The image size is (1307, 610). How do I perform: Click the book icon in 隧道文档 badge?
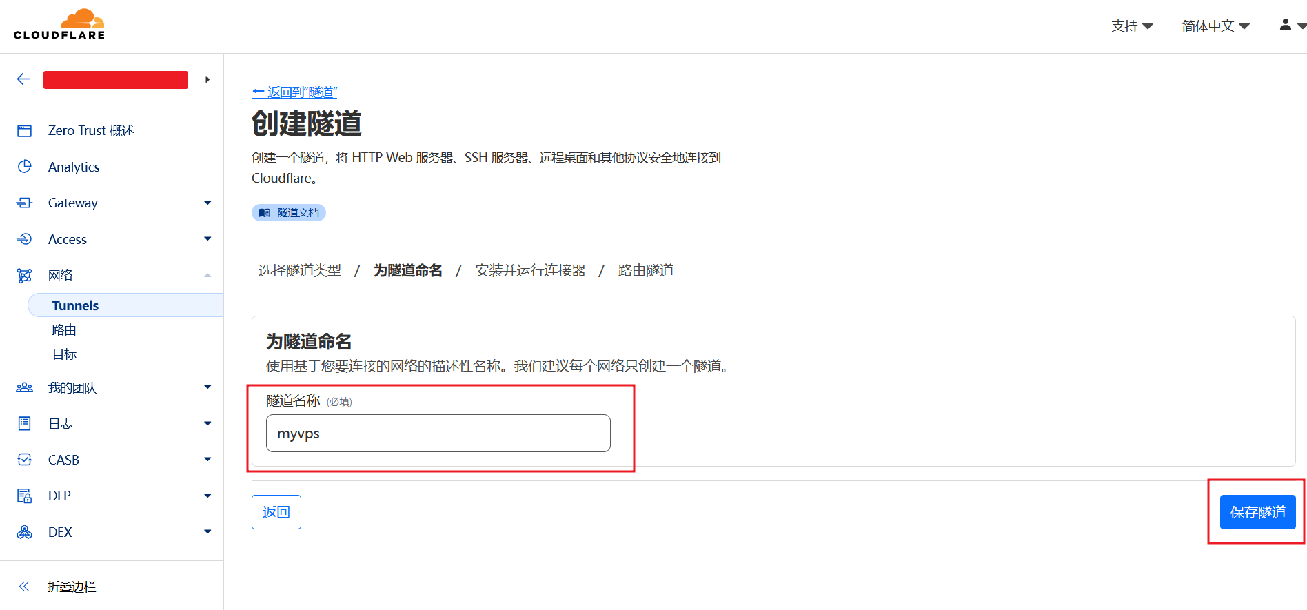tap(265, 213)
